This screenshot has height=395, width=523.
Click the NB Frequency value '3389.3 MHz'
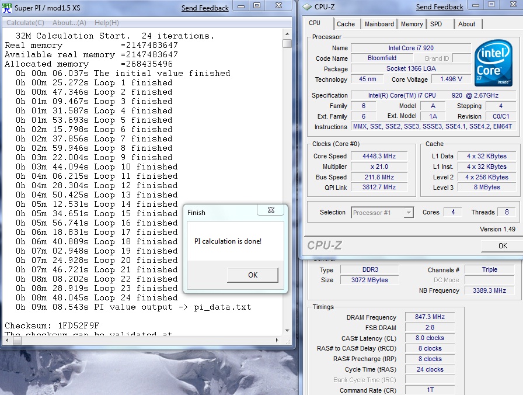tap(489, 290)
